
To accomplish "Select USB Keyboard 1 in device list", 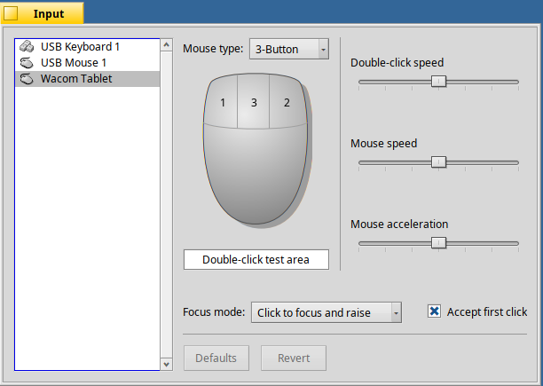I will (x=87, y=47).
